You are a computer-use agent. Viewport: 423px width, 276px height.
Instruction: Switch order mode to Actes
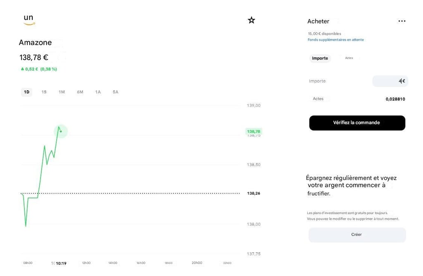[349, 58]
